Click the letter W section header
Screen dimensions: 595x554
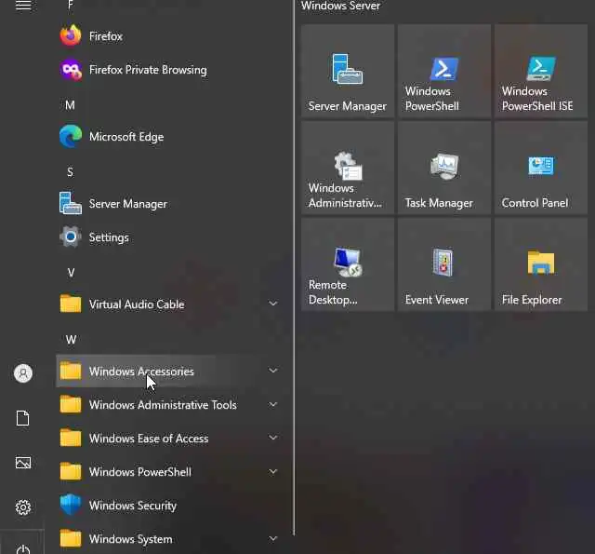pyautogui.click(x=71, y=339)
